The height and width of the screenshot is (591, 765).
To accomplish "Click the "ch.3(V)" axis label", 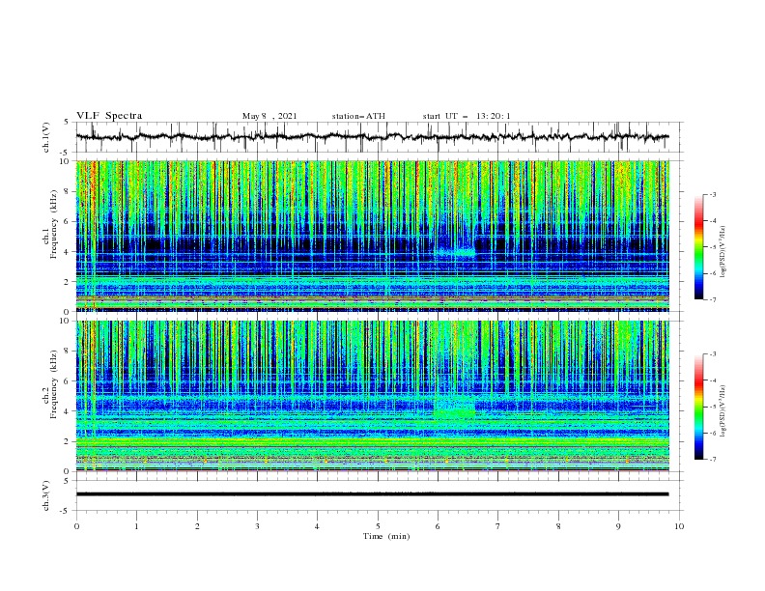I will 46,495.
